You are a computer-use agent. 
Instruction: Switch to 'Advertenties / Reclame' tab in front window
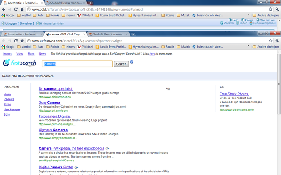[23, 34]
